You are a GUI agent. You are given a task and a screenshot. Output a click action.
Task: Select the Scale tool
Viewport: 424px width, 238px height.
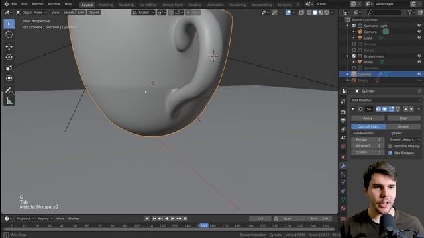pyautogui.click(x=9, y=67)
